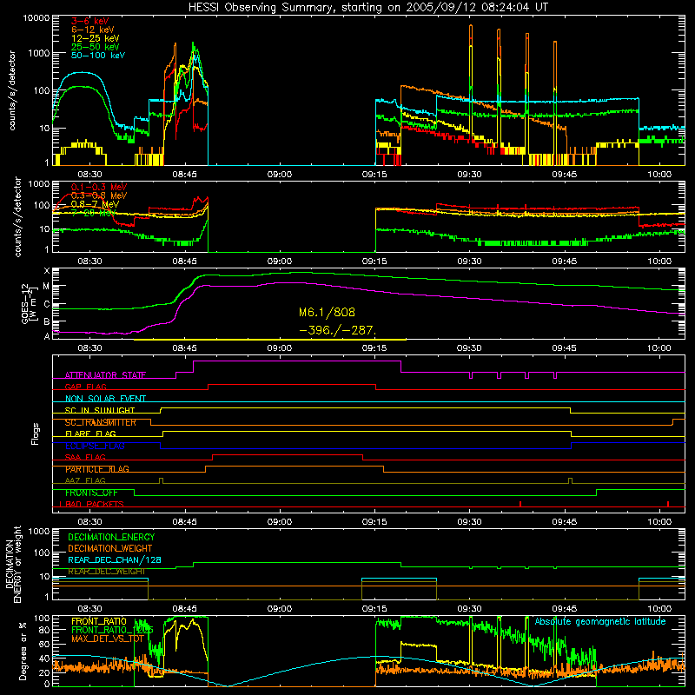Select the SC_IN_SUNLIGHT flag label
The image size is (695, 695).
click(x=100, y=410)
